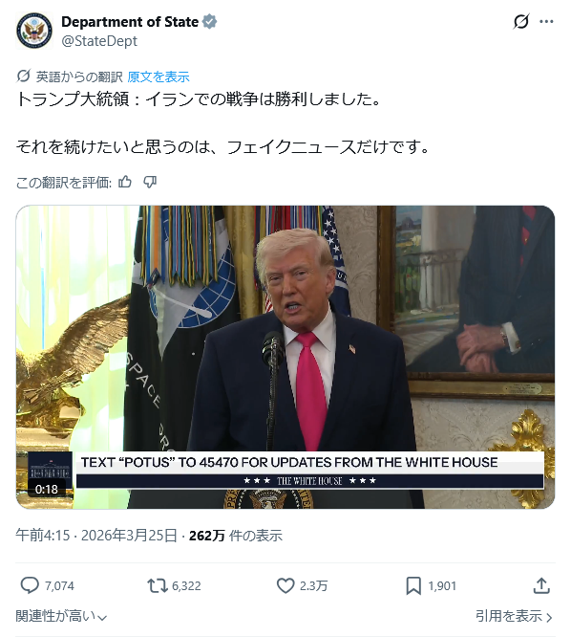Click the translation Grok icon by 英語からの翻訳
This screenshot has height=637, width=571.
[24, 76]
